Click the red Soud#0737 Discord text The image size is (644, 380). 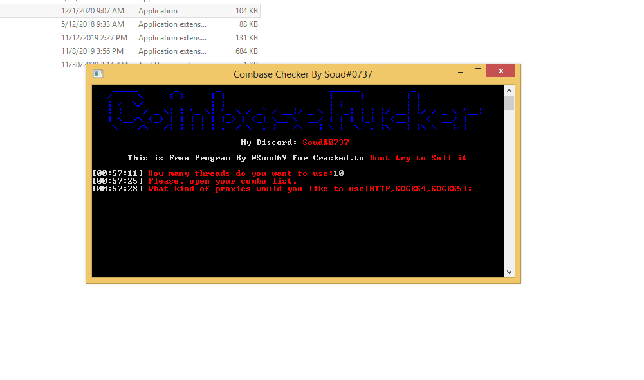point(326,142)
